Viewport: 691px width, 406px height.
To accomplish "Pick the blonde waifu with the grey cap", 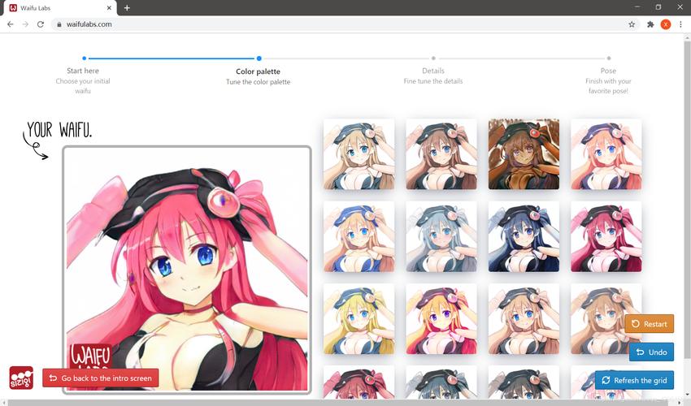I will [359, 154].
